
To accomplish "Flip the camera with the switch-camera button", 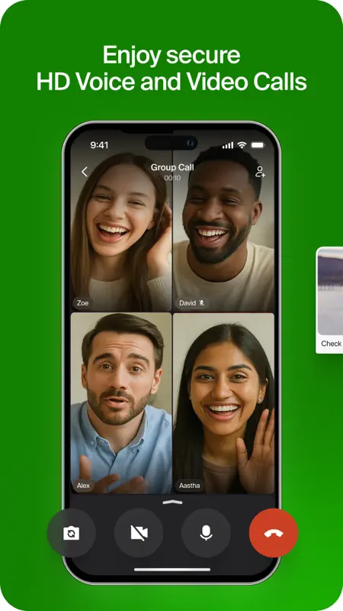I will [x=71, y=532].
